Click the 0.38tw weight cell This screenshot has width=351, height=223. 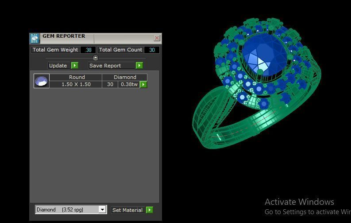pos(129,84)
